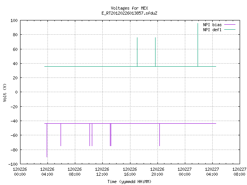
Task: Click the green defl spike just after 16:00
Action: 137,52
